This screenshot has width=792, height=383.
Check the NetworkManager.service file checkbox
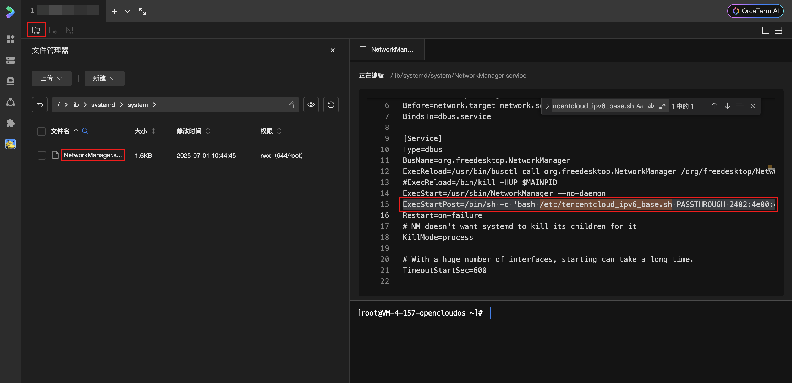pos(42,155)
